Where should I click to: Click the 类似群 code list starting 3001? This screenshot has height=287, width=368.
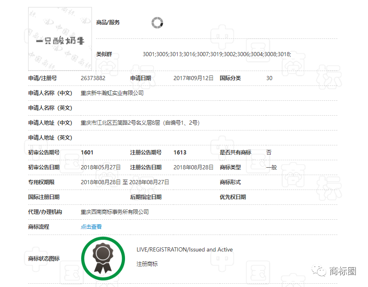pyautogui.click(x=217, y=54)
